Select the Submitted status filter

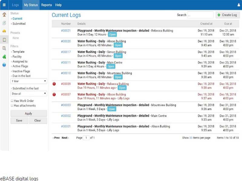point(19,24)
